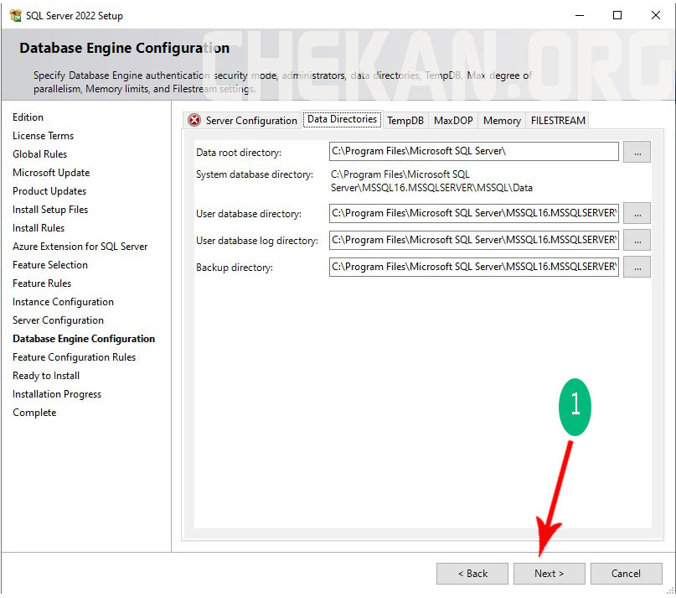Click the Server Configuration sidebar step

tap(58, 320)
